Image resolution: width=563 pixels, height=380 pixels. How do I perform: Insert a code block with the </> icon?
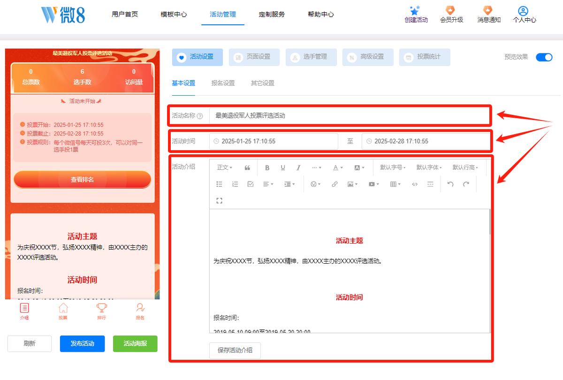[x=415, y=184]
